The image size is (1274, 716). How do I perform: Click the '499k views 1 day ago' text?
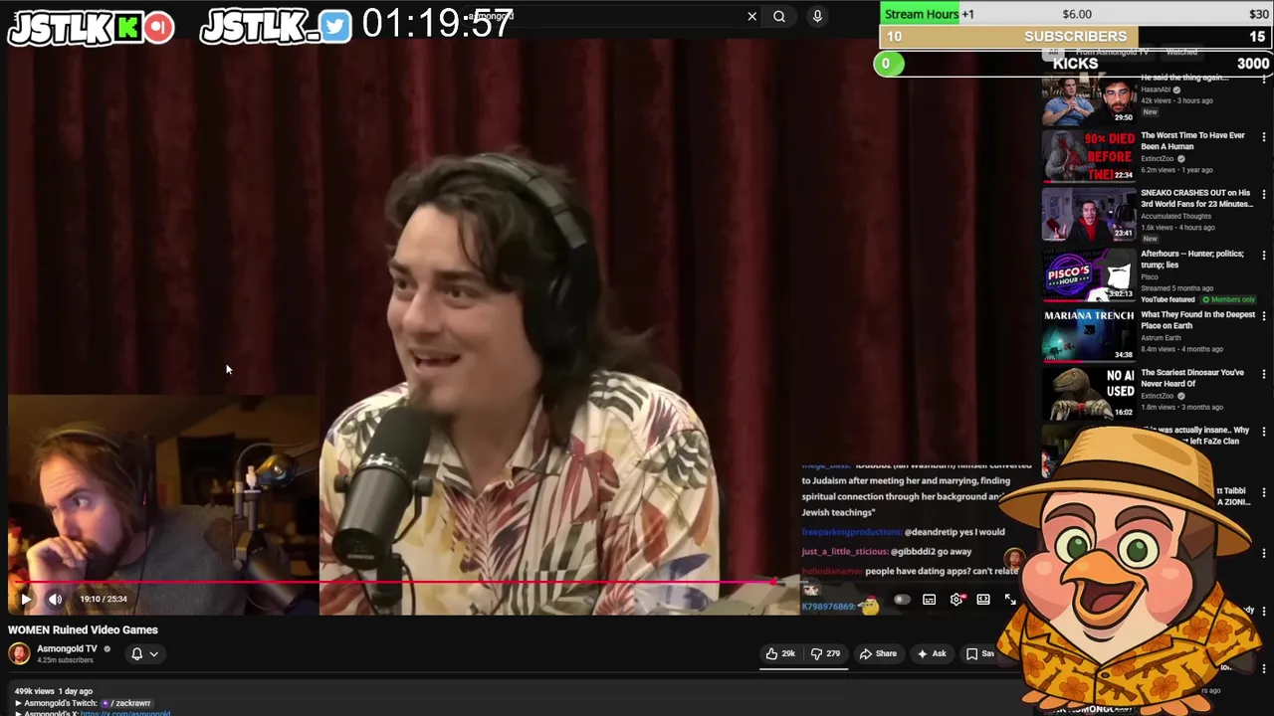click(53, 691)
